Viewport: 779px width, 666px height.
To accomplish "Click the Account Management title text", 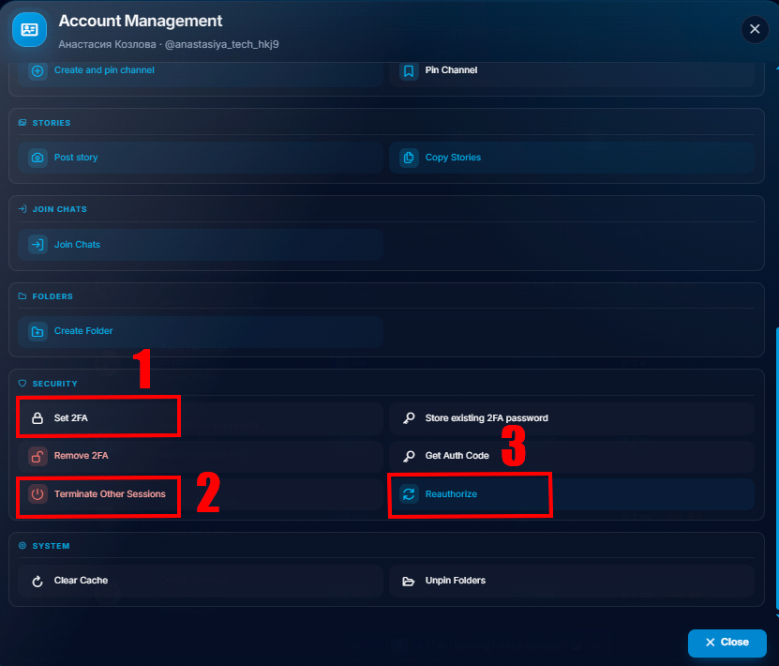I will pyautogui.click(x=141, y=21).
